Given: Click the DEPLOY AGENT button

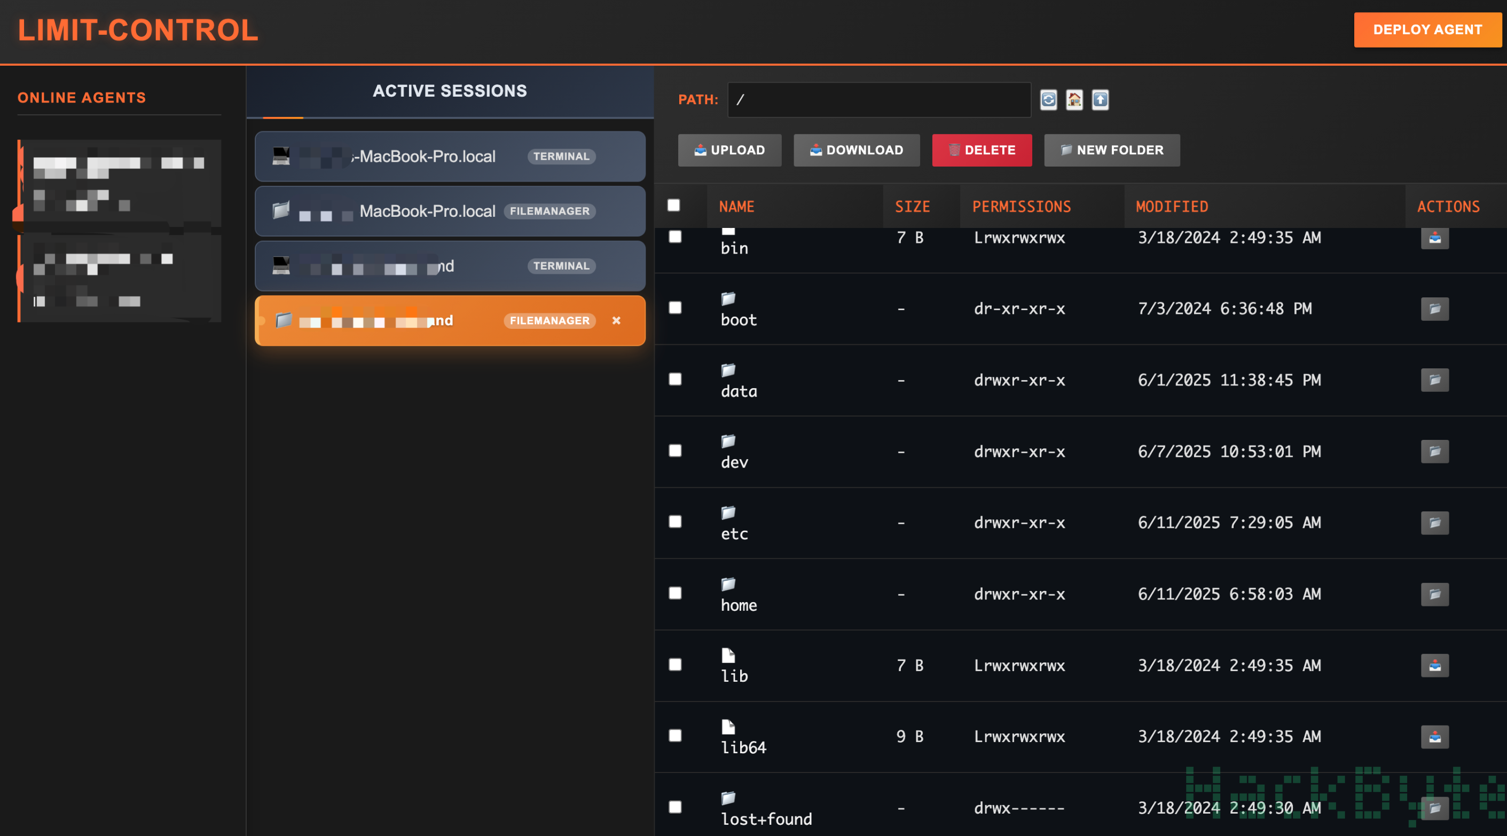Looking at the screenshot, I should coord(1427,30).
